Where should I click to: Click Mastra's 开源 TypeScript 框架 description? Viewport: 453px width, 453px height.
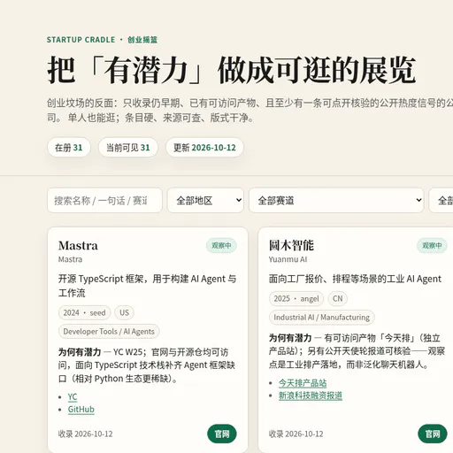[x=147, y=286]
